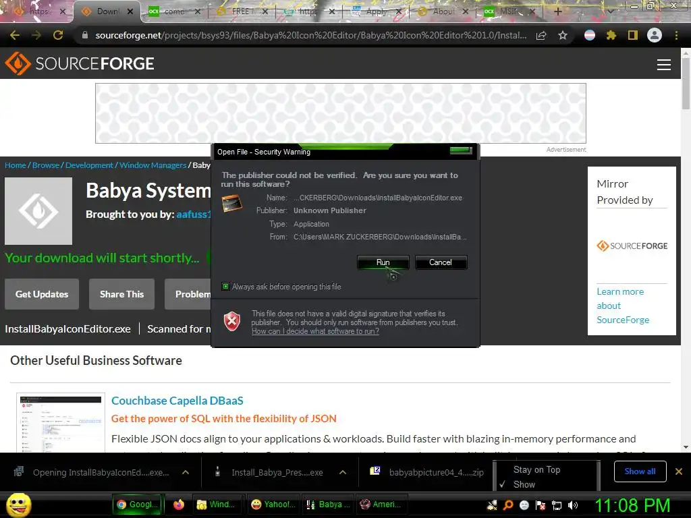Open Learn more about SourceForge link

point(623,306)
